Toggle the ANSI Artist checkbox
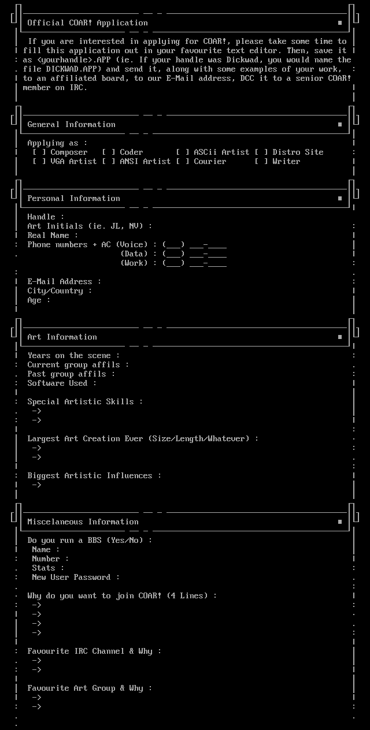Screen dimensions: 370x730 (109, 162)
